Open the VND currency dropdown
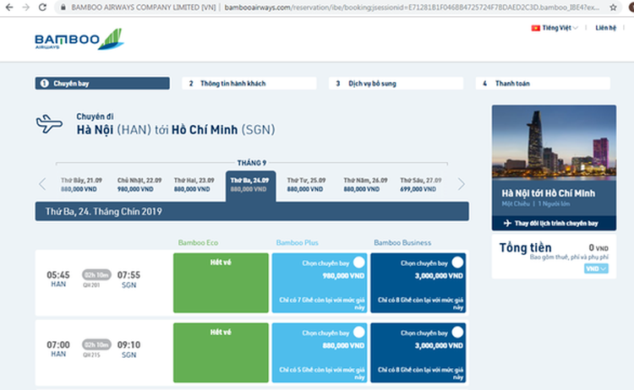Image resolution: width=634 pixels, height=390 pixels. click(x=597, y=268)
